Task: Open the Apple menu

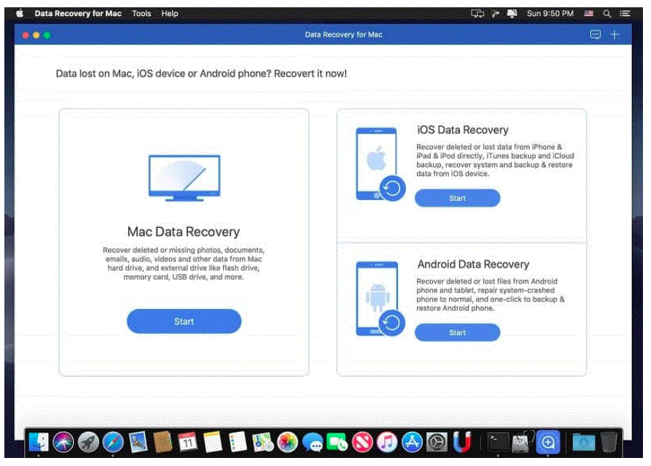Action: 20,14
